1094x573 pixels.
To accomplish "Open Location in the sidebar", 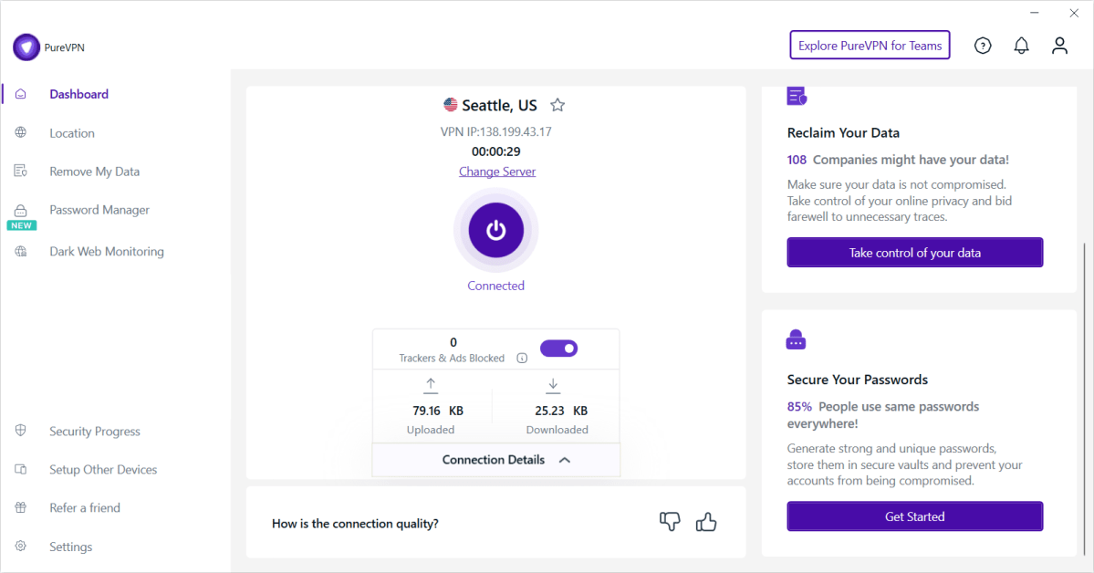I will (x=72, y=133).
